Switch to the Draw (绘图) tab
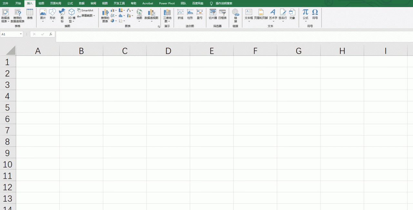The height and width of the screenshot is (210, 413). (41, 3)
